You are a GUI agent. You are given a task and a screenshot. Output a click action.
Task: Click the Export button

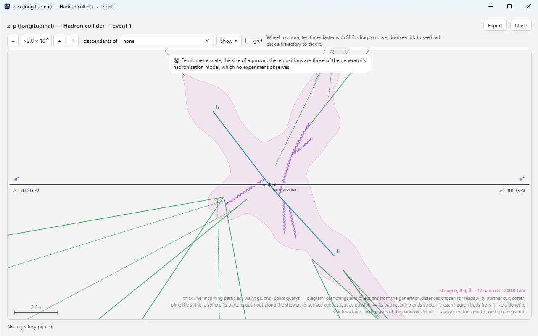point(495,26)
